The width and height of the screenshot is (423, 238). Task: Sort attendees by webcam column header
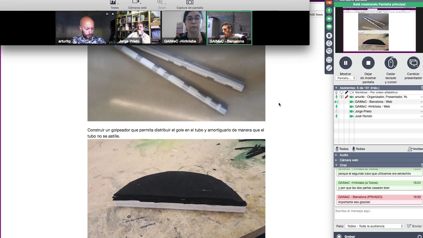tap(352, 93)
